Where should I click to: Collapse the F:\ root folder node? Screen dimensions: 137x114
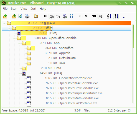click(x=4, y=23)
